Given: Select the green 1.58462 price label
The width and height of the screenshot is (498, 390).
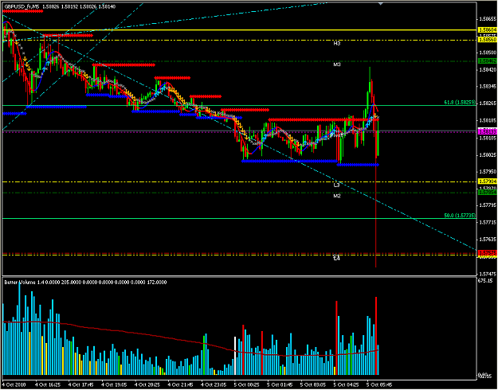Looking at the screenshot, I should (x=488, y=61).
